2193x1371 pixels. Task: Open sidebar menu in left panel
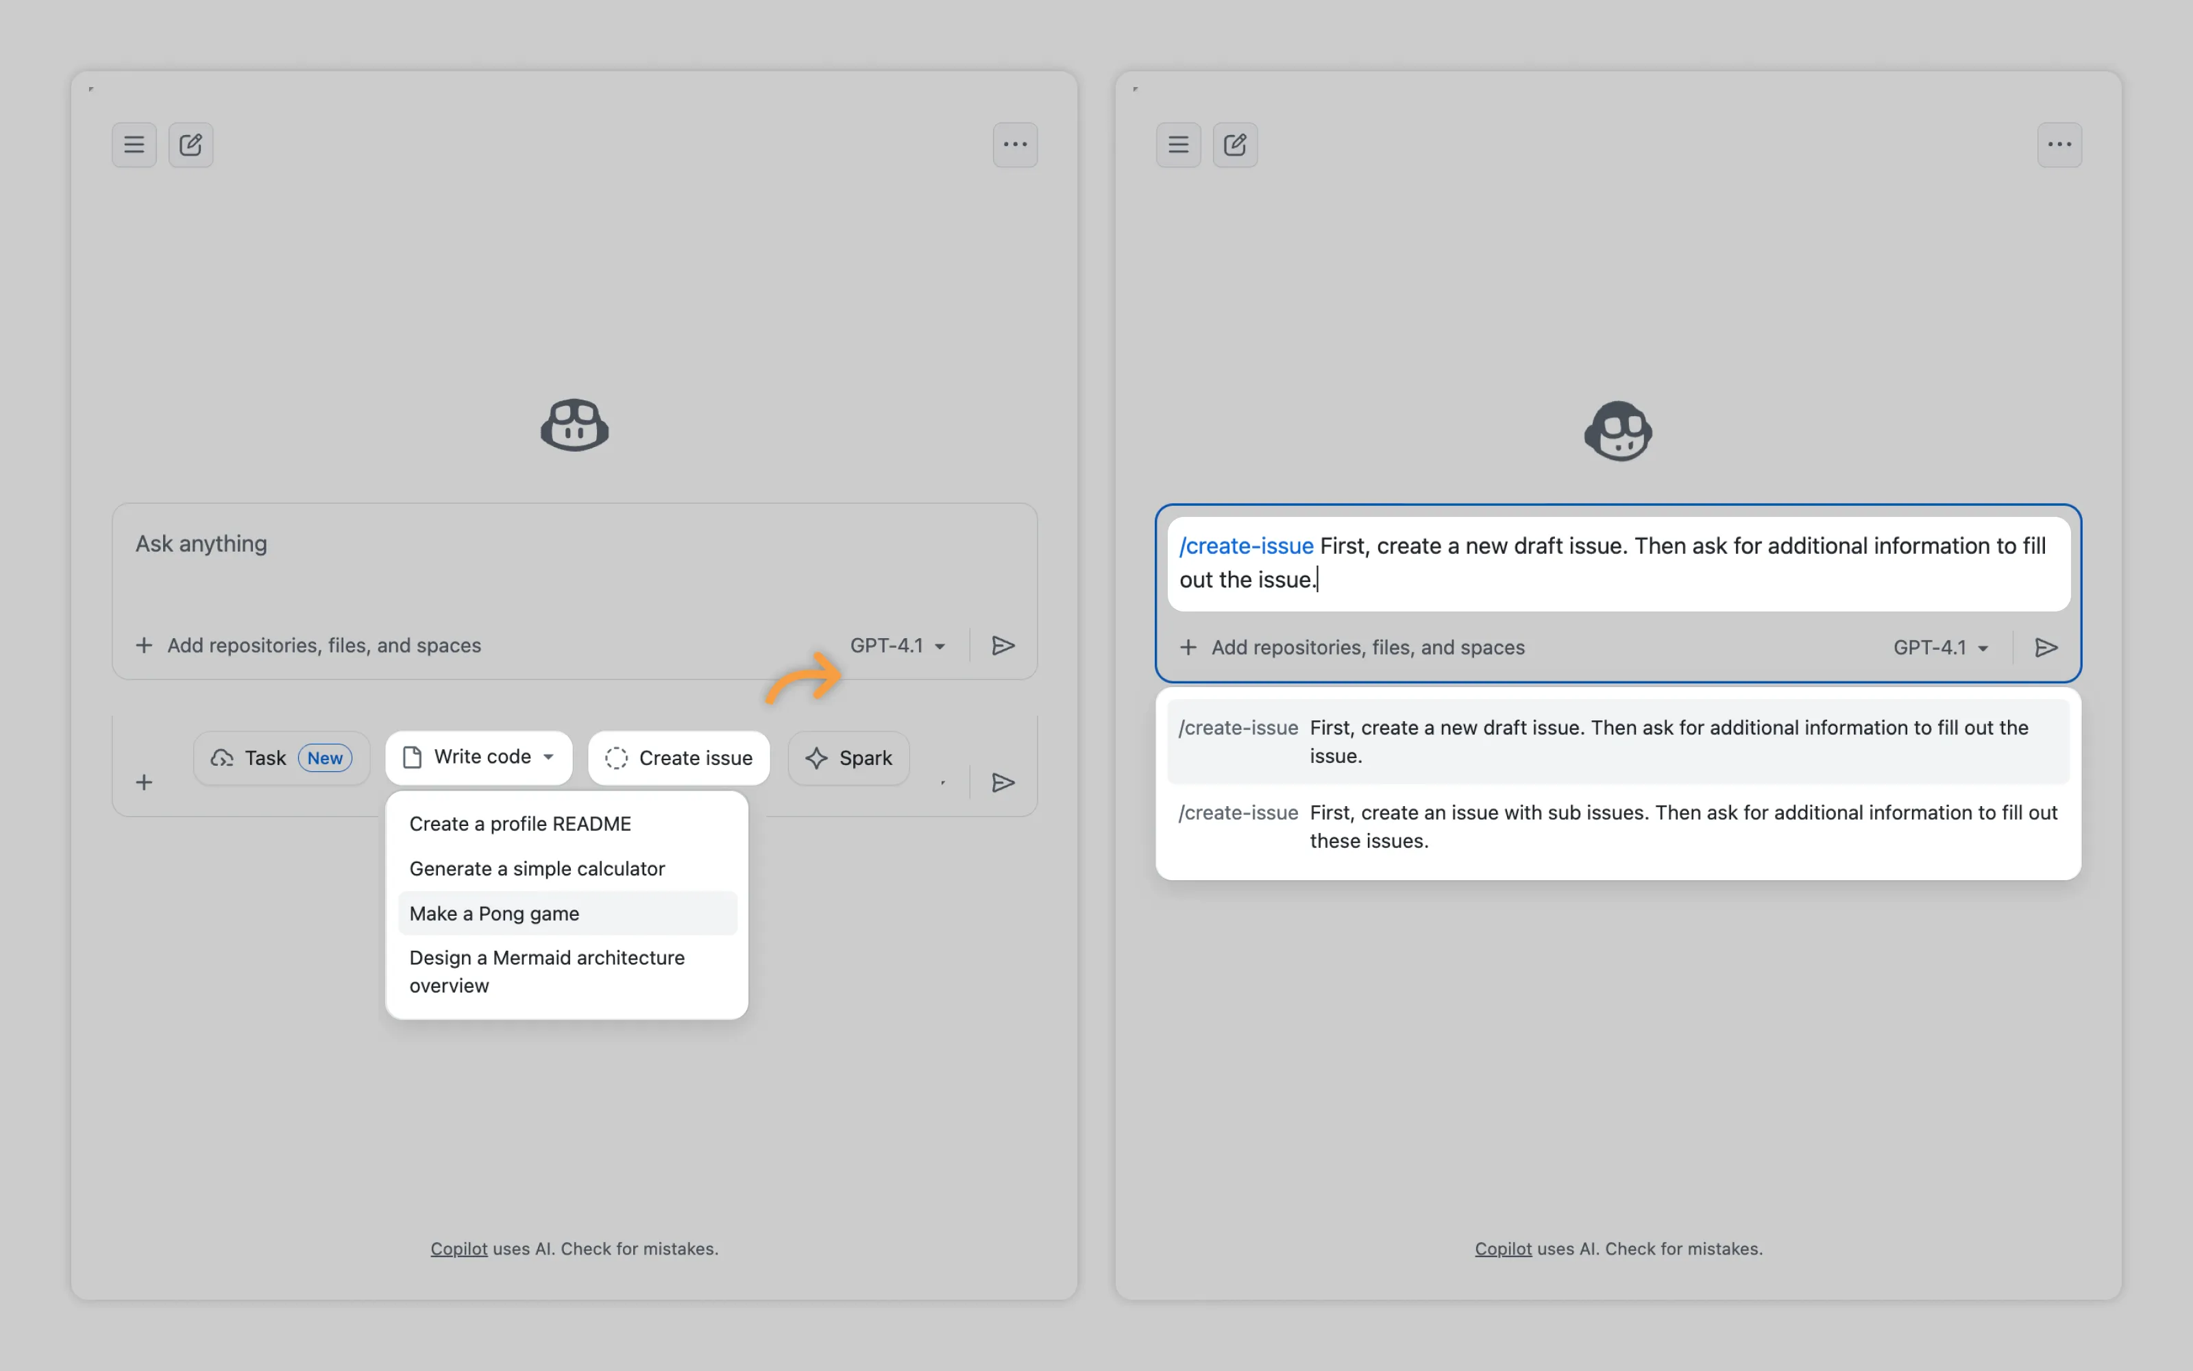click(134, 145)
